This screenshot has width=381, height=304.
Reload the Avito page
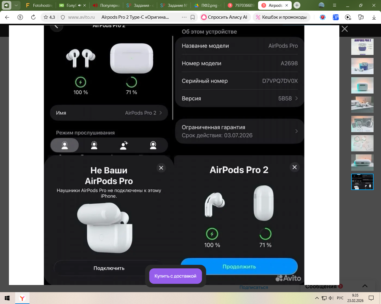click(x=33, y=17)
